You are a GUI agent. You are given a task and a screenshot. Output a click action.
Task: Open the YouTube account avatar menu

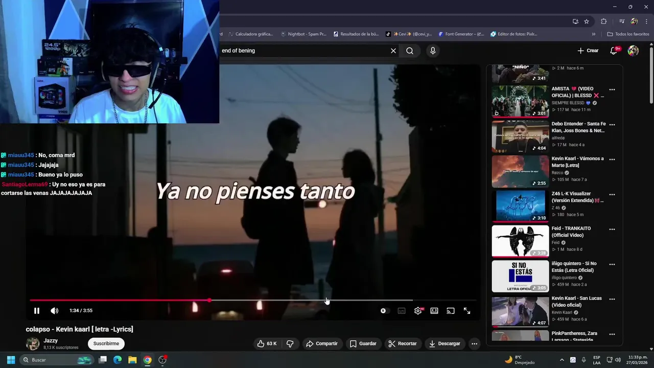pos(633,51)
